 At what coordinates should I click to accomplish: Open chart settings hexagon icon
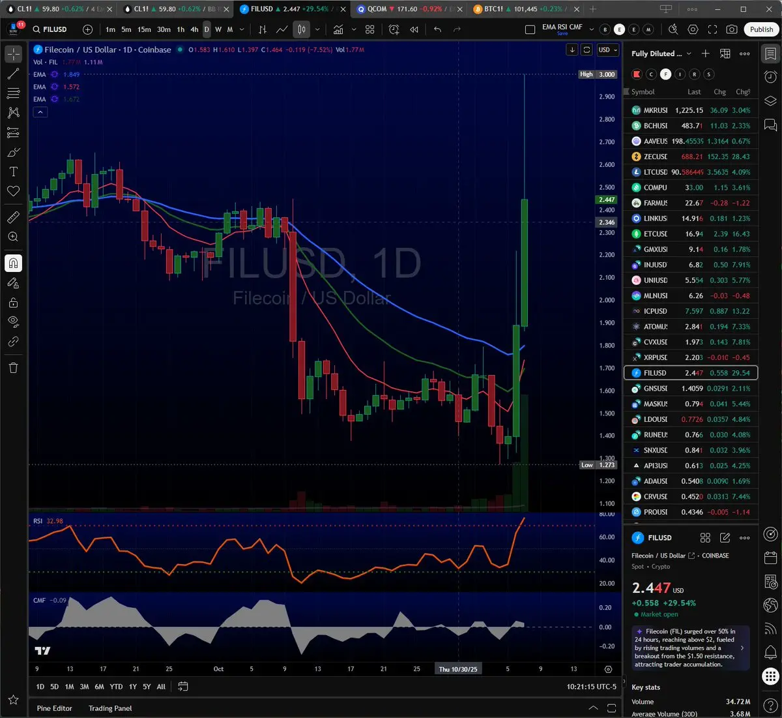pyautogui.click(x=693, y=29)
